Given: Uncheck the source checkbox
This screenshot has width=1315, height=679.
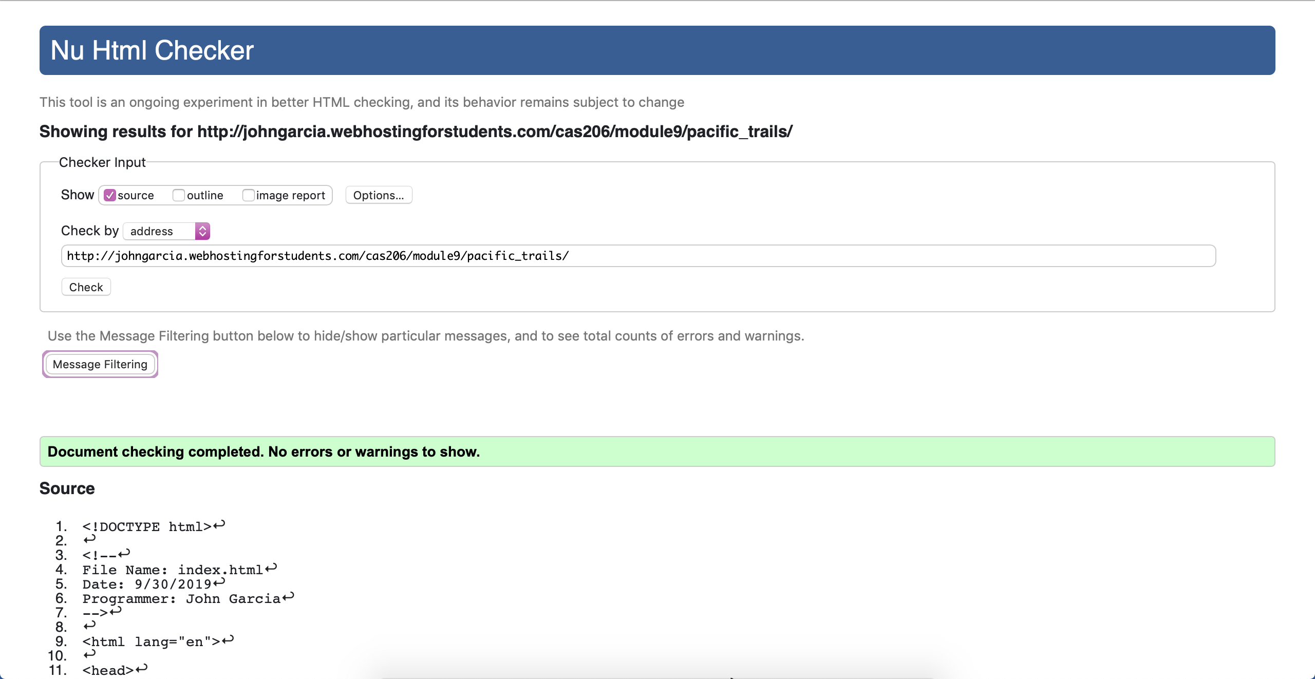Looking at the screenshot, I should 110,195.
